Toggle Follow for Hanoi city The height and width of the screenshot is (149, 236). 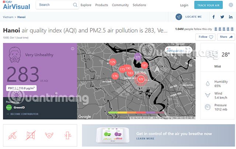coord(205,37)
